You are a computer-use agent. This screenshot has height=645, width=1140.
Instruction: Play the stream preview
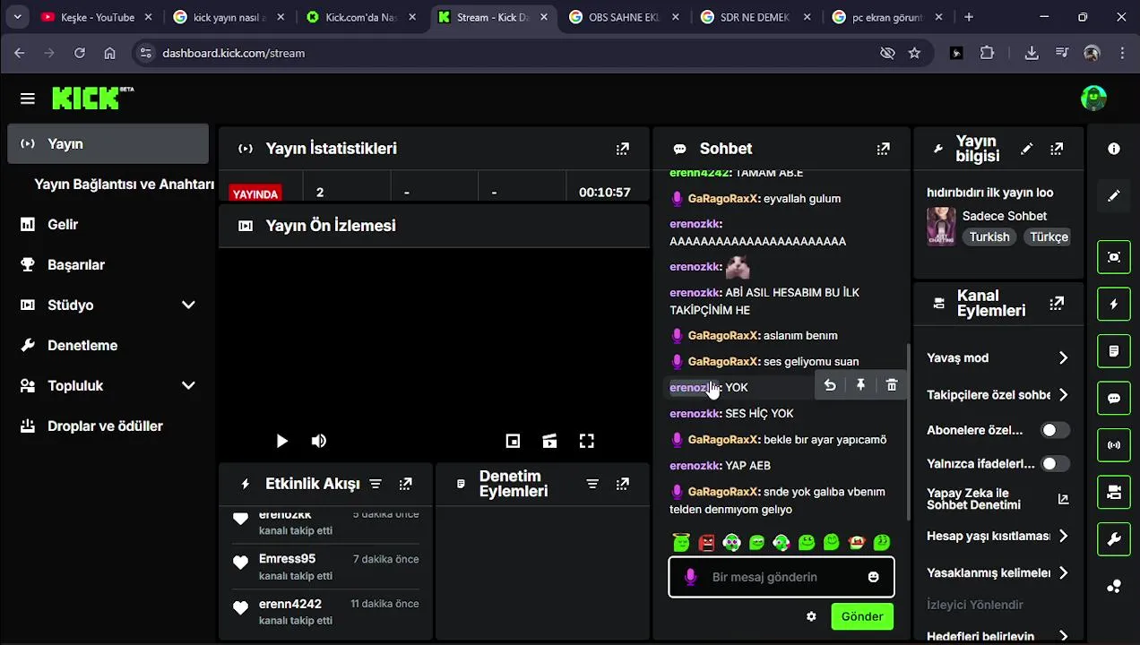coord(282,441)
